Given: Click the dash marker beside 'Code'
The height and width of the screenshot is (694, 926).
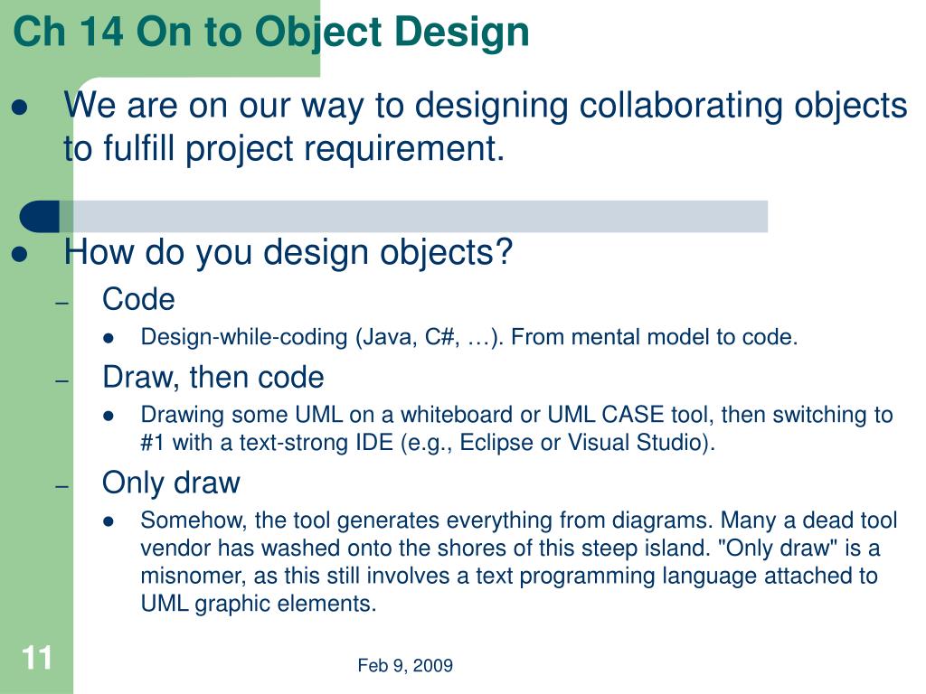Looking at the screenshot, I should click(62, 304).
